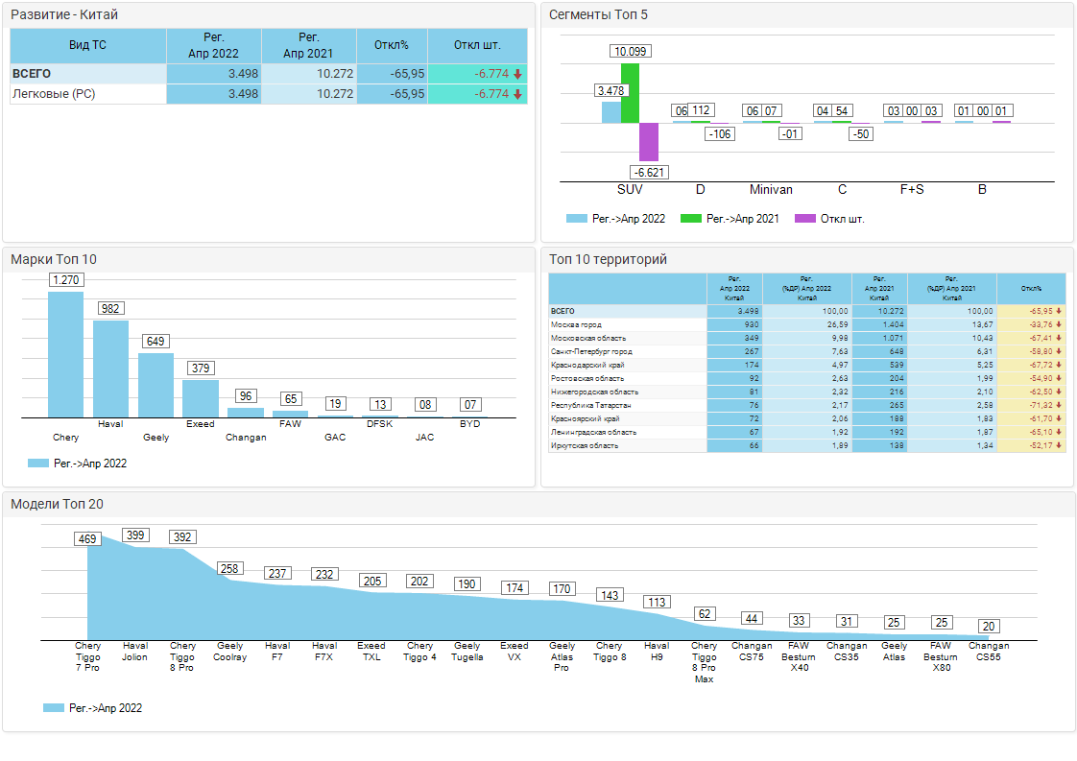Click blue legend swatch in Марки Топ 10

[38, 464]
